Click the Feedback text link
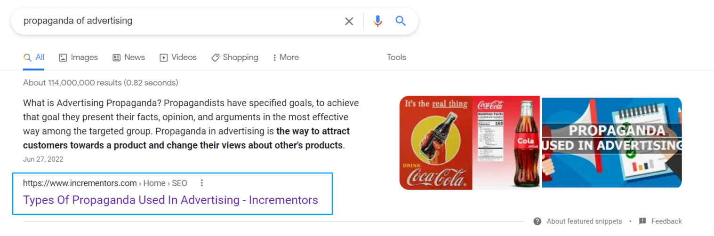Image resolution: width=714 pixels, height=236 pixels. pos(666,221)
